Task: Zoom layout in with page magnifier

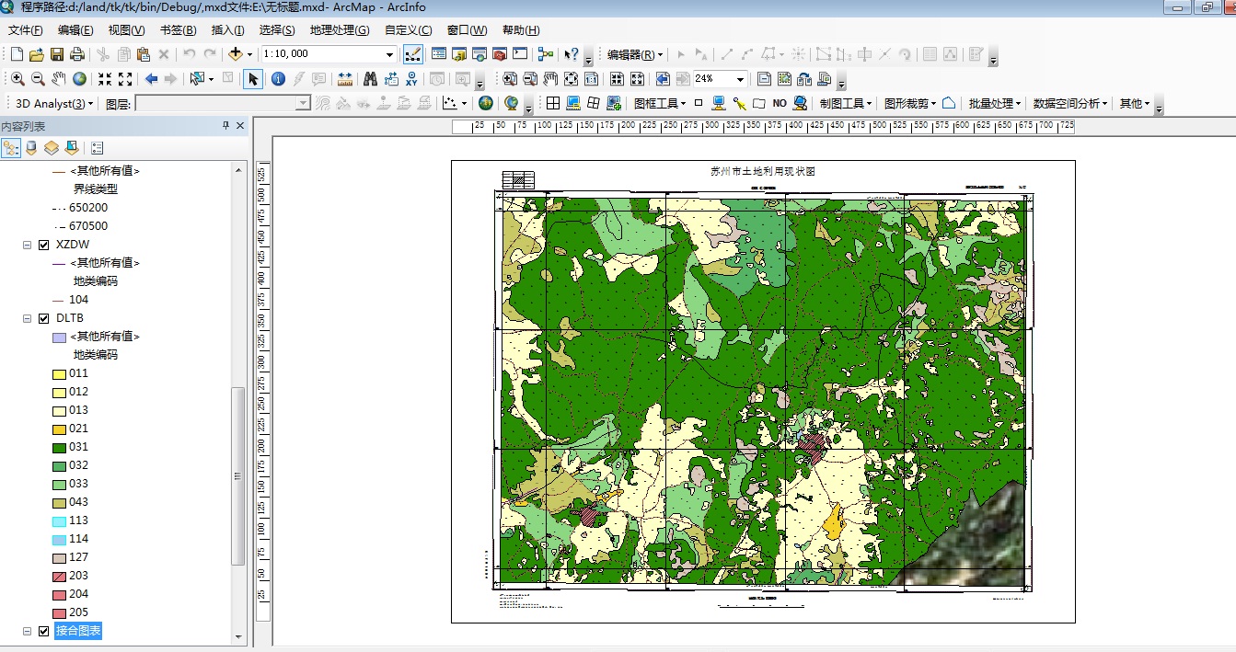Action: coord(509,79)
